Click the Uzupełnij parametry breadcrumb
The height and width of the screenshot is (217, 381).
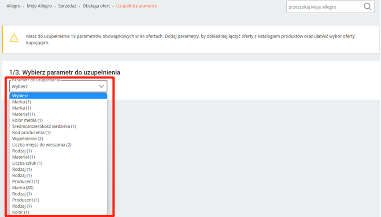(136, 6)
